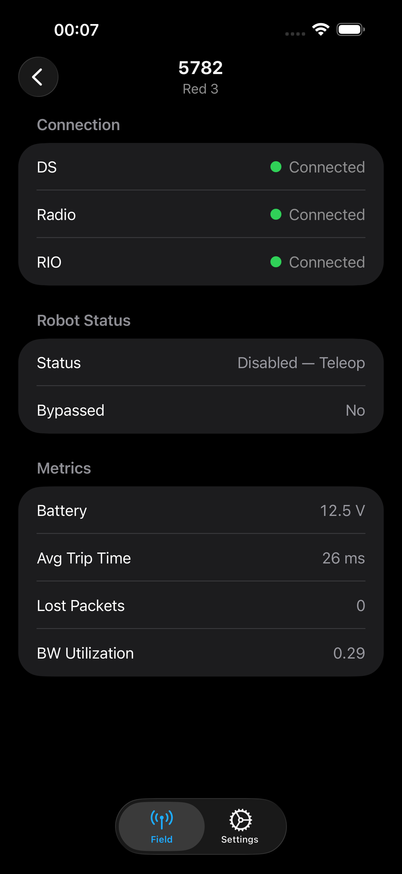402x874 pixels.
Task: Tap the Radio green status dot
Action: (276, 215)
